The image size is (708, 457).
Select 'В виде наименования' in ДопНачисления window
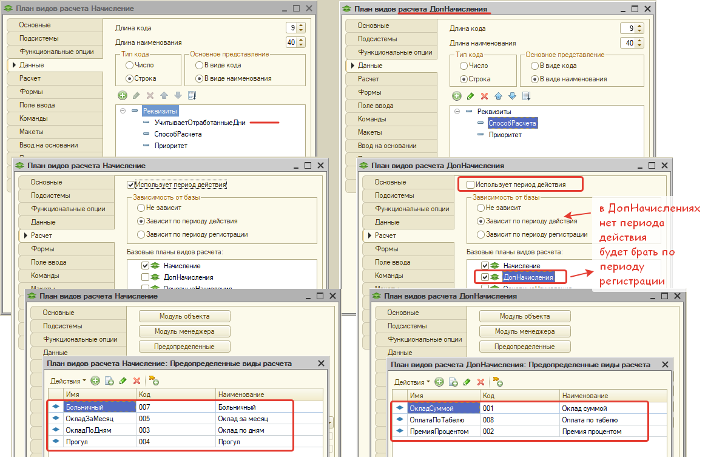click(535, 79)
